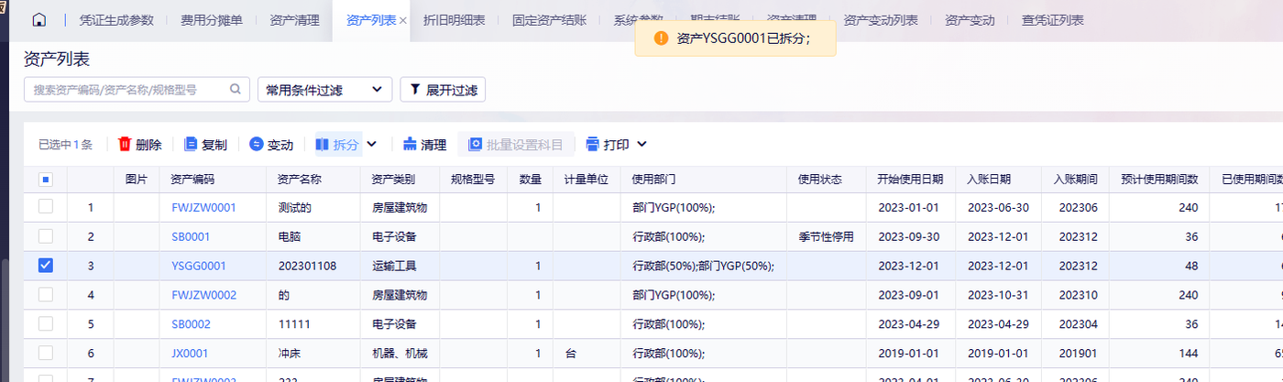The width and height of the screenshot is (1283, 382).
Task: Click the 拆分 split icon
Action: (322, 144)
